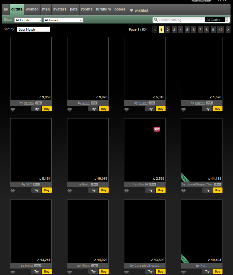Go to next page with arrow

click(228, 30)
